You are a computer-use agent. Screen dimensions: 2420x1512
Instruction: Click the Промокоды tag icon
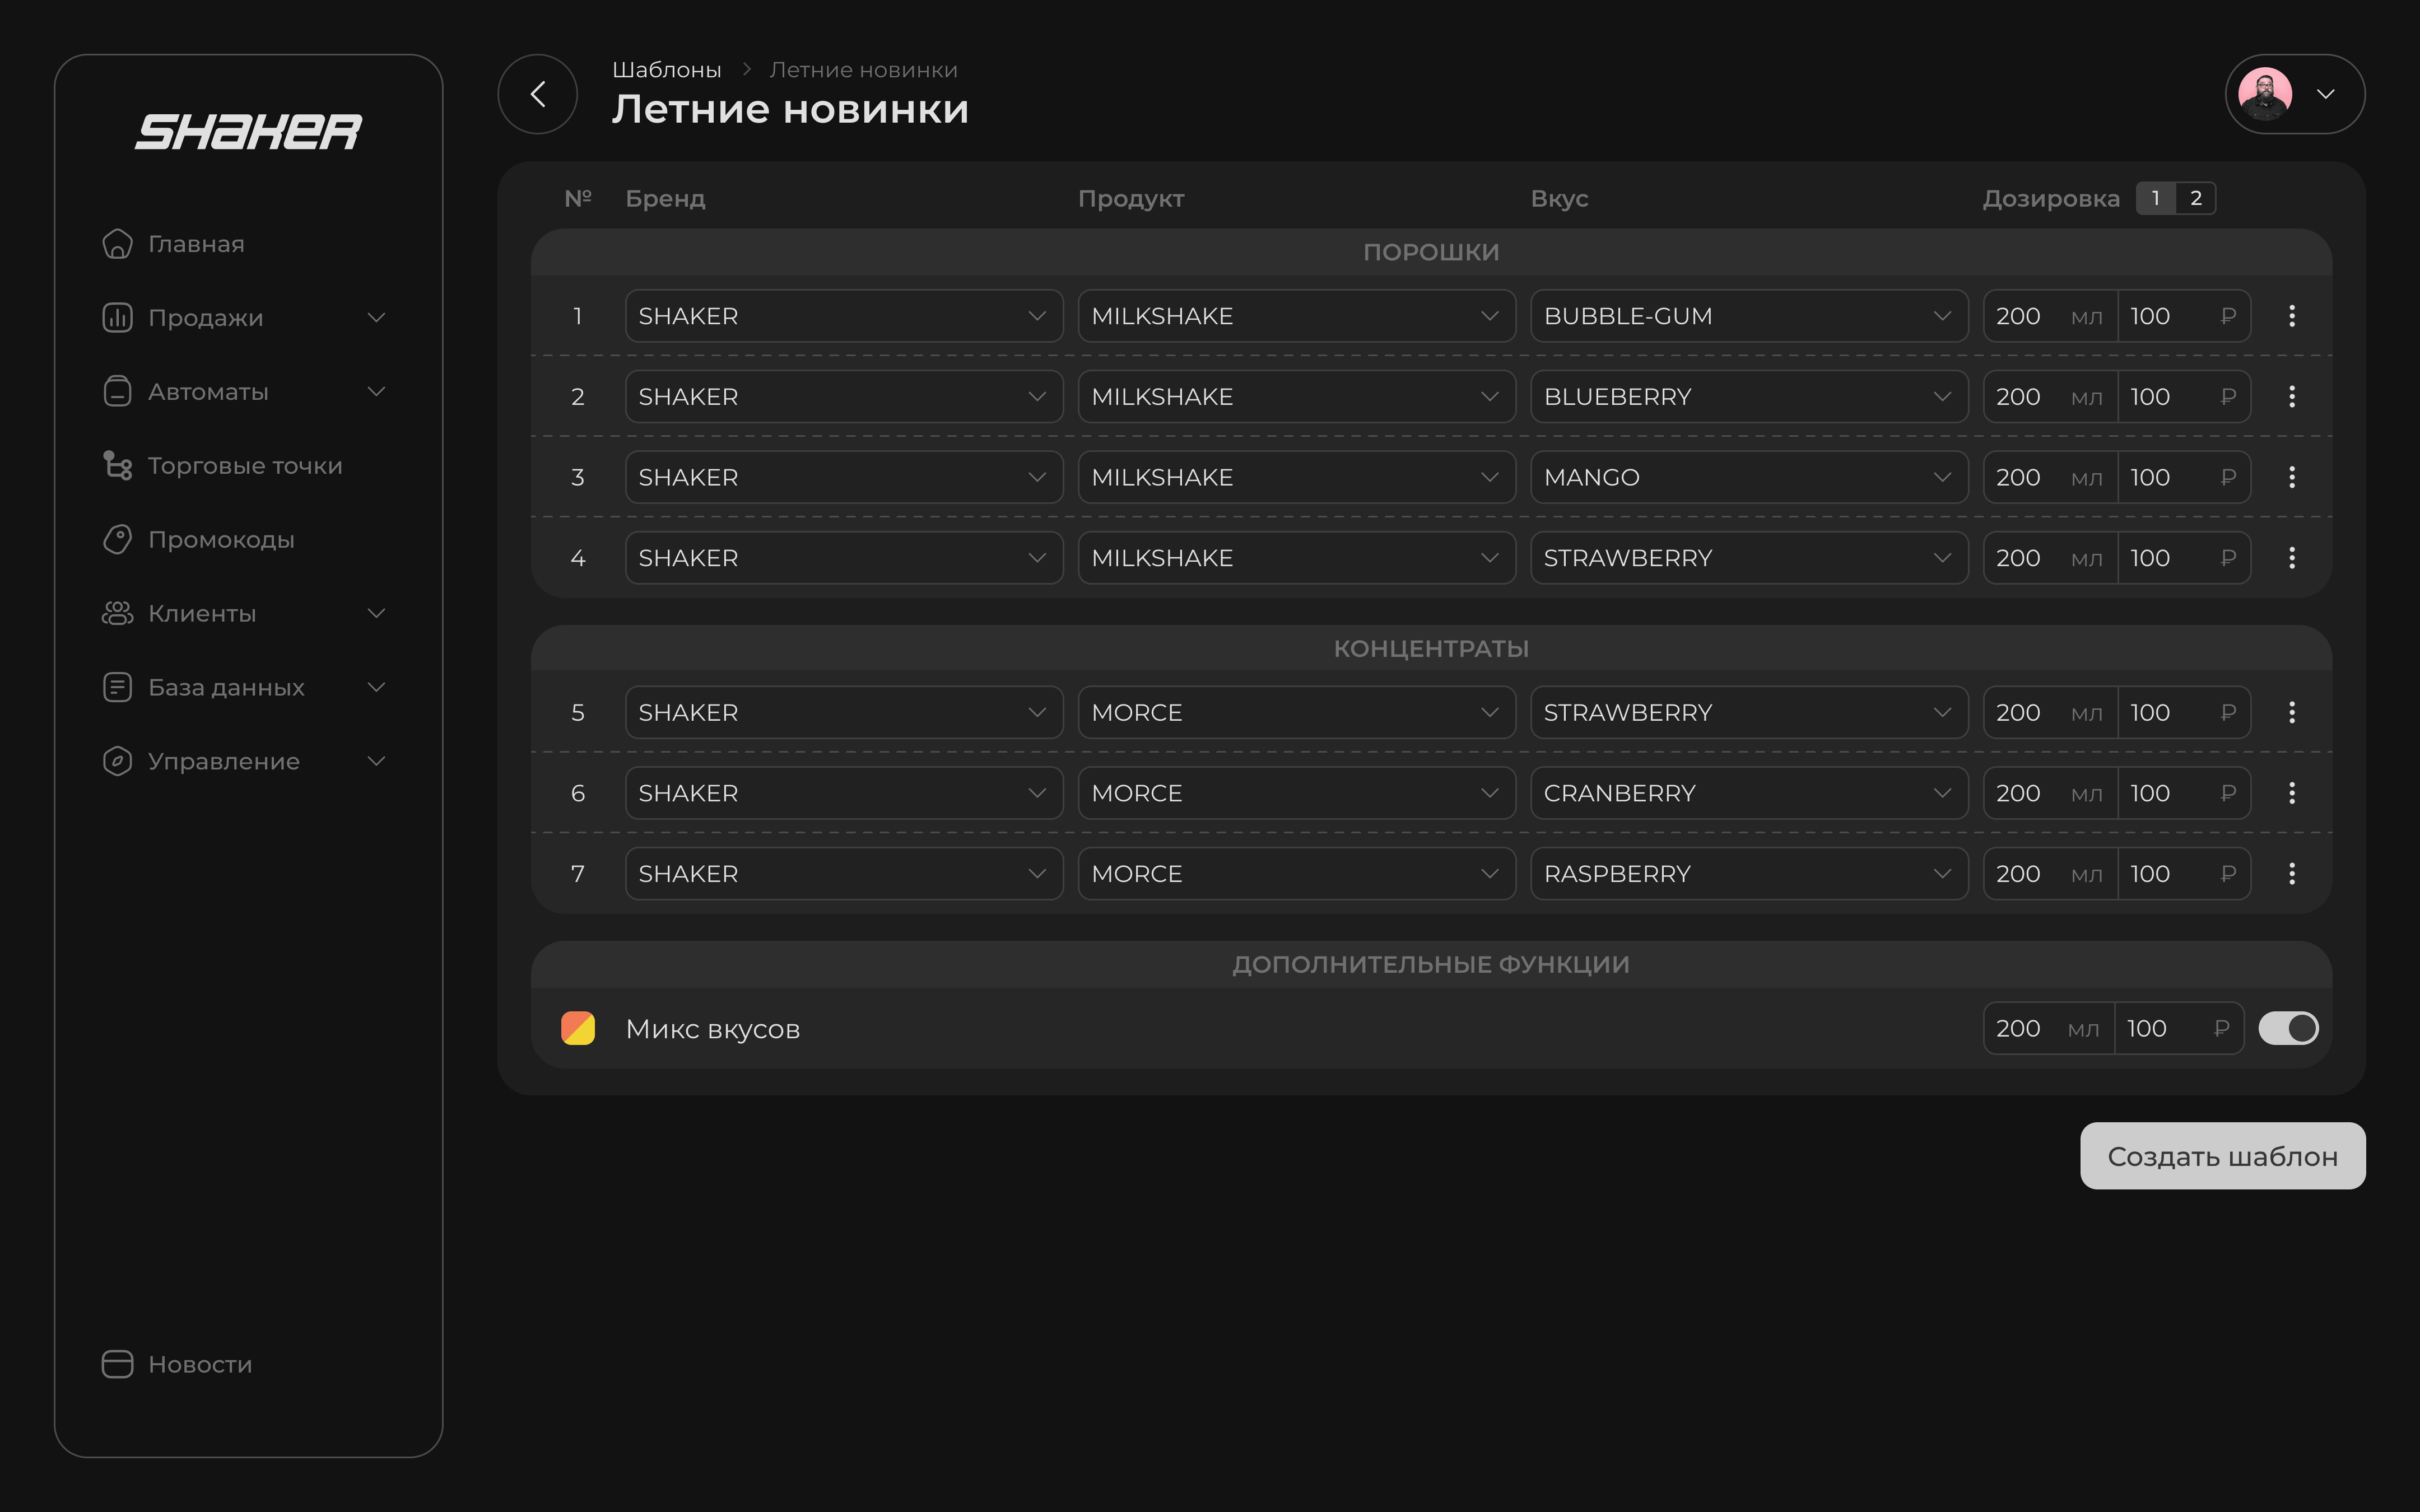pyautogui.click(x=117, y=540)
